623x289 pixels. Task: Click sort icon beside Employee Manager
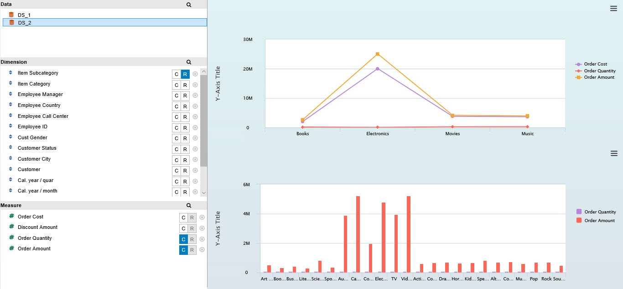point(10,95)
